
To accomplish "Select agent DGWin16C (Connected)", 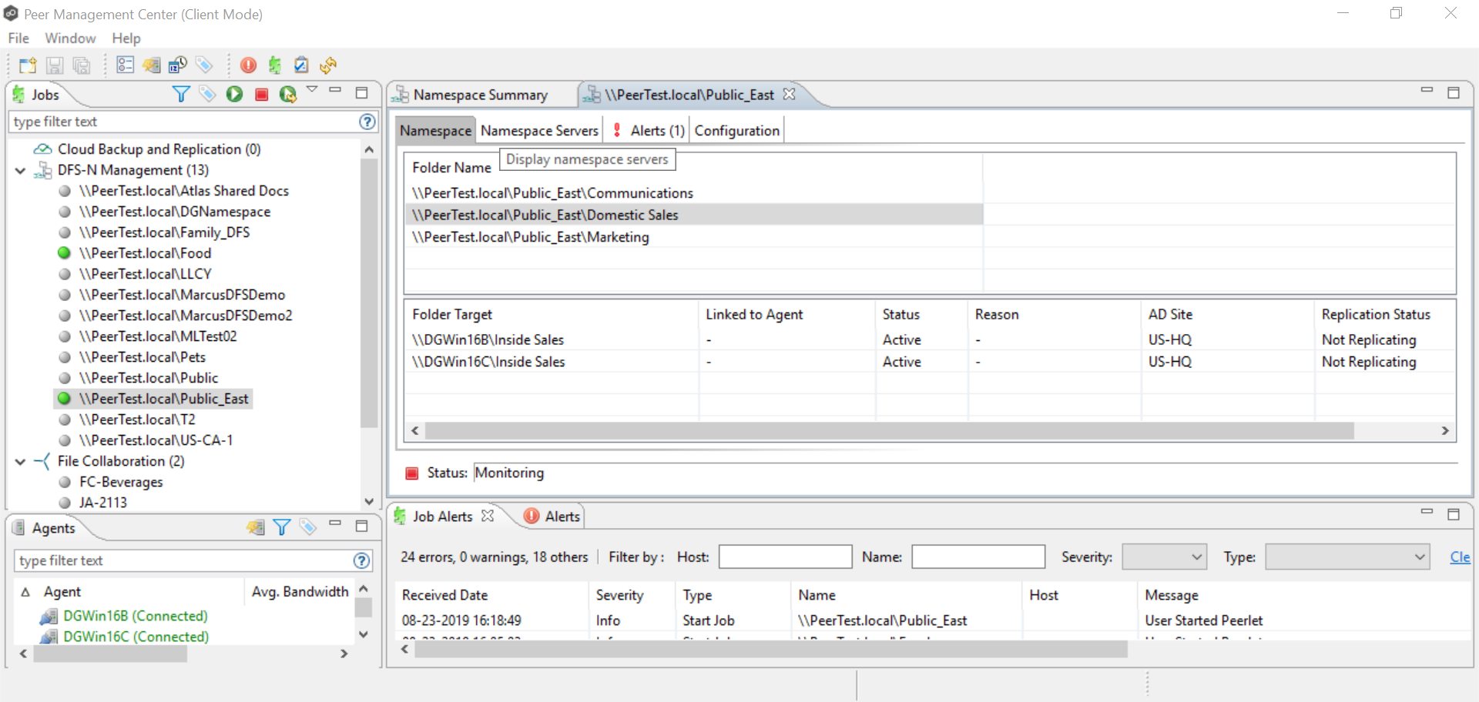I will tap(136, 637).
